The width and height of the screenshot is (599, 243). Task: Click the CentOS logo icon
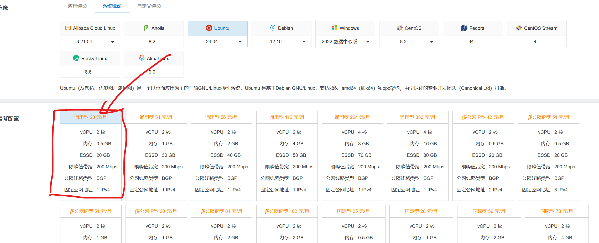coord(400,28)
